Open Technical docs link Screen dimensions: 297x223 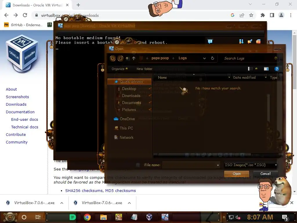point(25,127)
